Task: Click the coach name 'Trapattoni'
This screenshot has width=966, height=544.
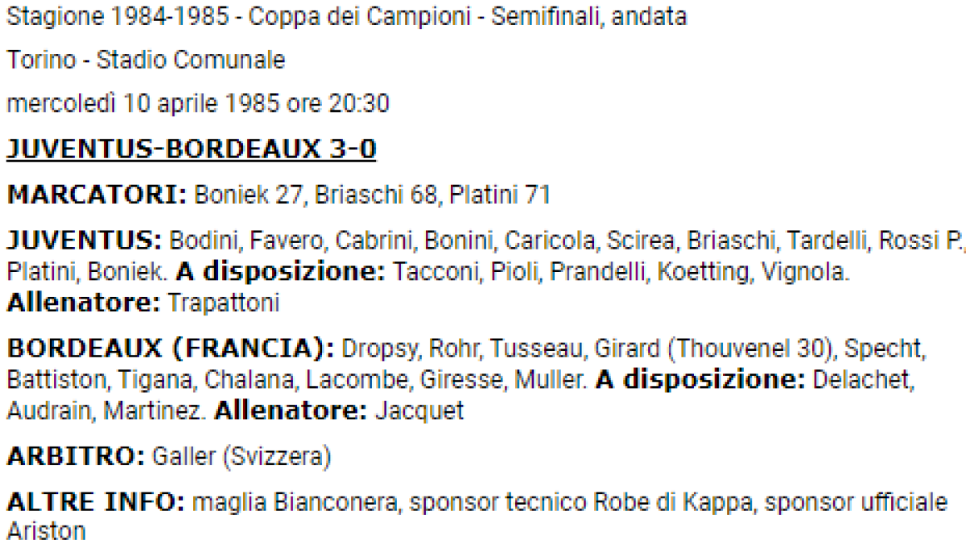Action: 224,303
